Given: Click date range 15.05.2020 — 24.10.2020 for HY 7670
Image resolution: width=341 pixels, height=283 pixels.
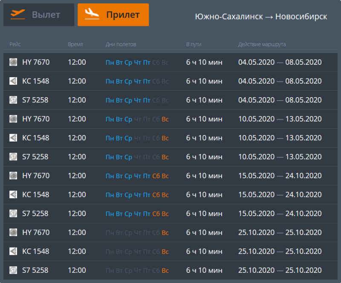Looking at the screenshot, I should [x=280, y=176].
